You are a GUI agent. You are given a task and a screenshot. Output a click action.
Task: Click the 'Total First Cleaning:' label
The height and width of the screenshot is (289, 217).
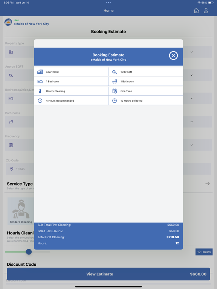[x=51, y=237]
